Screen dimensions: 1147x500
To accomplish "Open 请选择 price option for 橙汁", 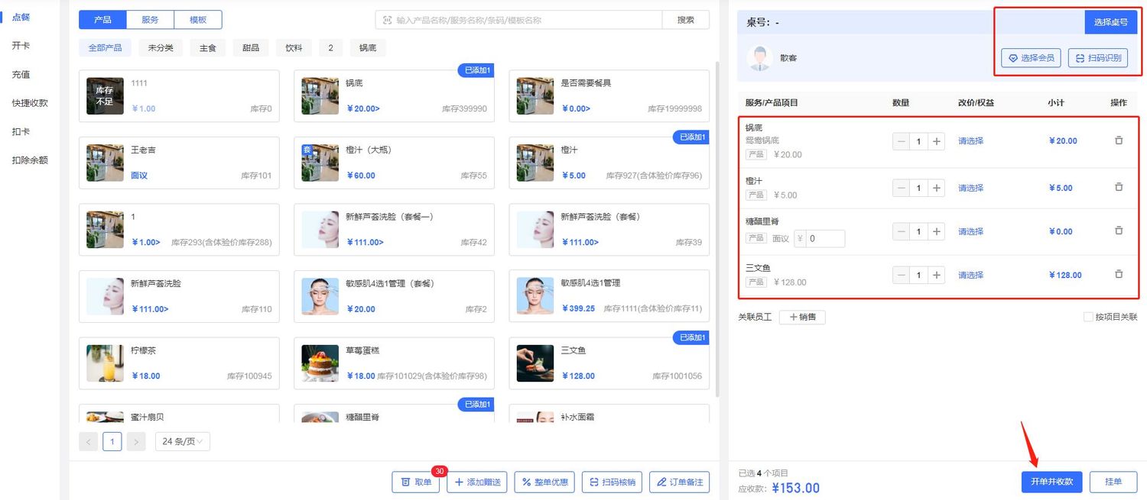I will tap(970, 188).
